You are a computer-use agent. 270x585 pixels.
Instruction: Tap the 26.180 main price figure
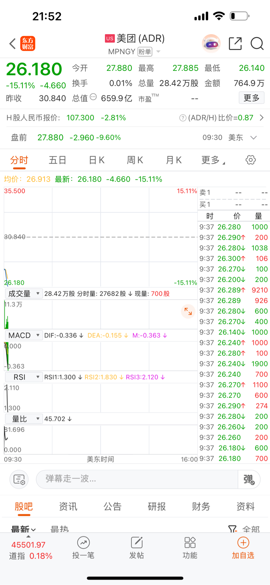[x=34, y=69]
